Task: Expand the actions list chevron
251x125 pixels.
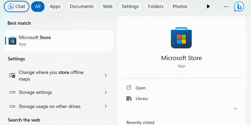Action: tap(236, 109)
